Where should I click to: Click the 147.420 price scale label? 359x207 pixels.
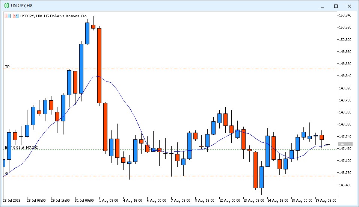coord(345,149)
